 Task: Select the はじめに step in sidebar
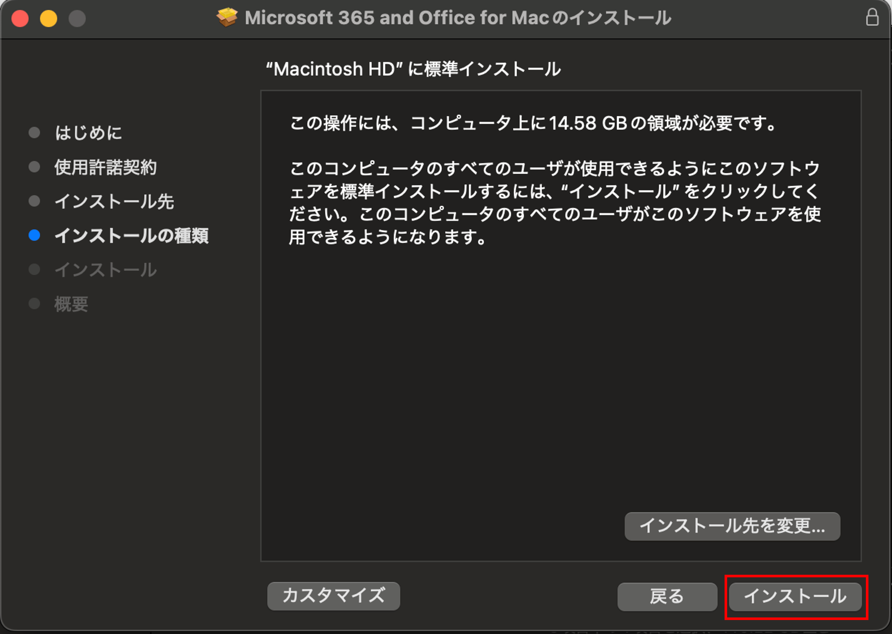coord(89,133)
